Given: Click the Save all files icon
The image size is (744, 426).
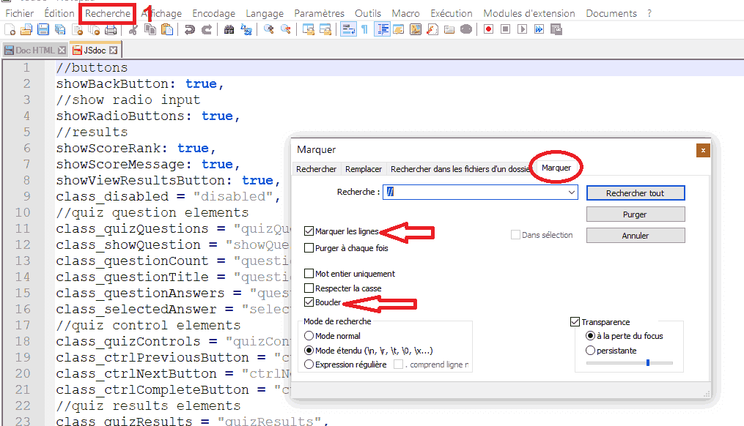Looking at the screenshot, I should tap(60, 30).
